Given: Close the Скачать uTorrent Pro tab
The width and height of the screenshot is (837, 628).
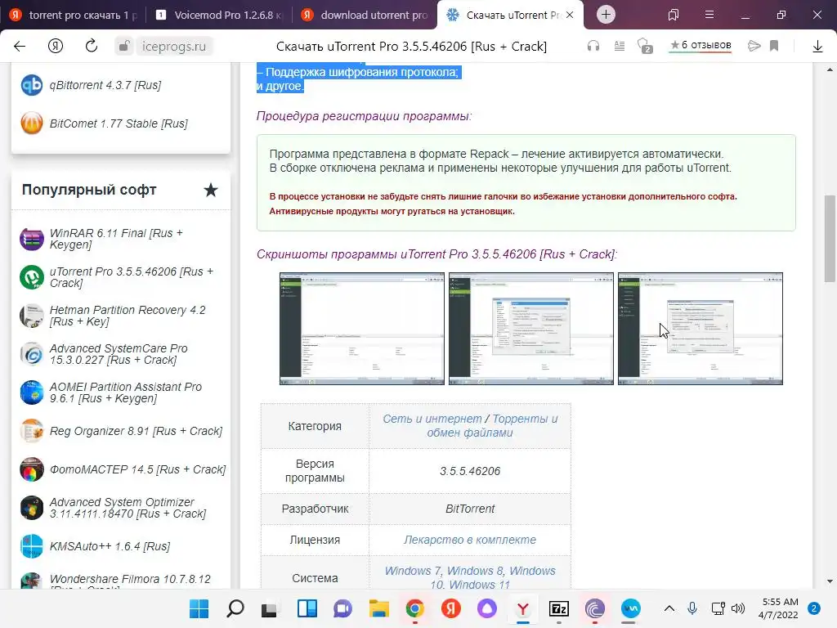Looking at the screenshot, I should [x=570, y=15].
